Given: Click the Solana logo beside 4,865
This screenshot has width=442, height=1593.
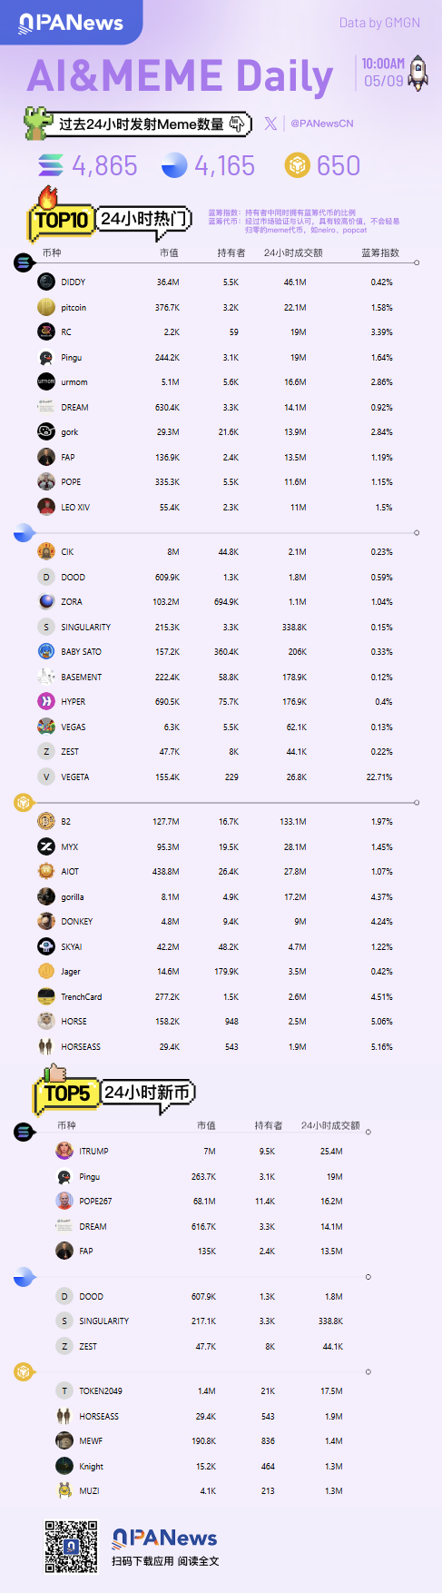Looking at the screenshot, I should coord(52,165).
